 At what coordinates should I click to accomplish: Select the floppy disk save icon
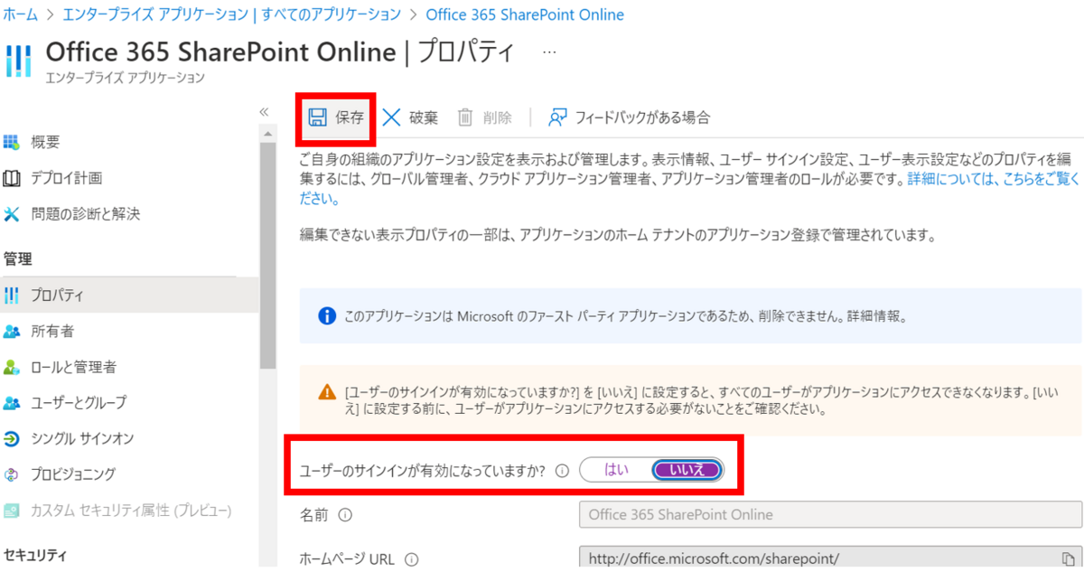pyautogui.click(x=317, y=117)
